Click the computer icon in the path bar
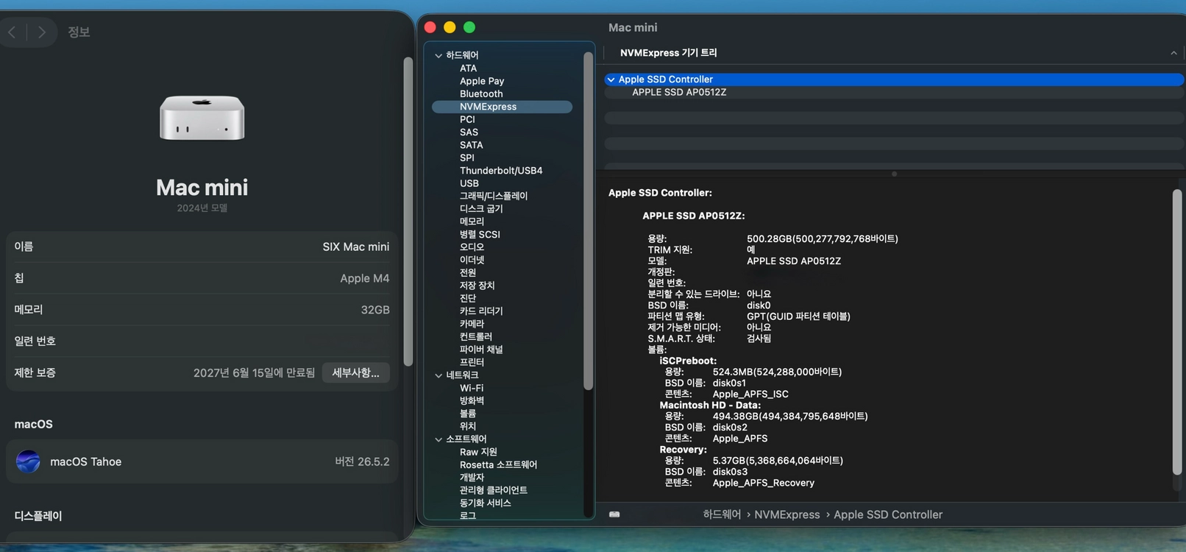The width and height of the screenshot is (1186, 552). [614, 514]
